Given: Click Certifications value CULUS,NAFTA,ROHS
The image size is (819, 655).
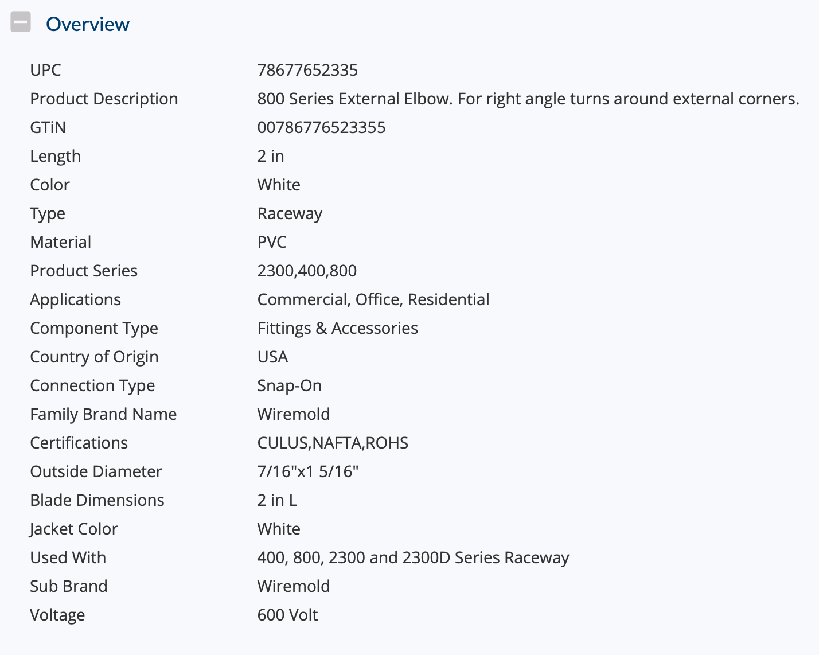Looking at the screenshot, I should (333, 443).
